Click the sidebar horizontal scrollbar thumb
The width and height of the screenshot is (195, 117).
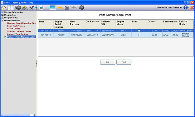click(x=17, y=115)
